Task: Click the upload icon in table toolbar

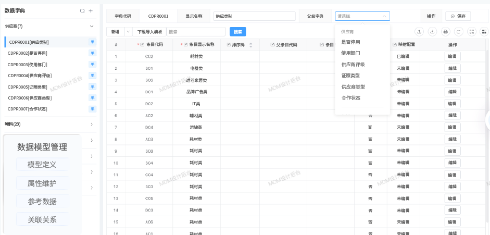Action: click(x=419, y=32)
